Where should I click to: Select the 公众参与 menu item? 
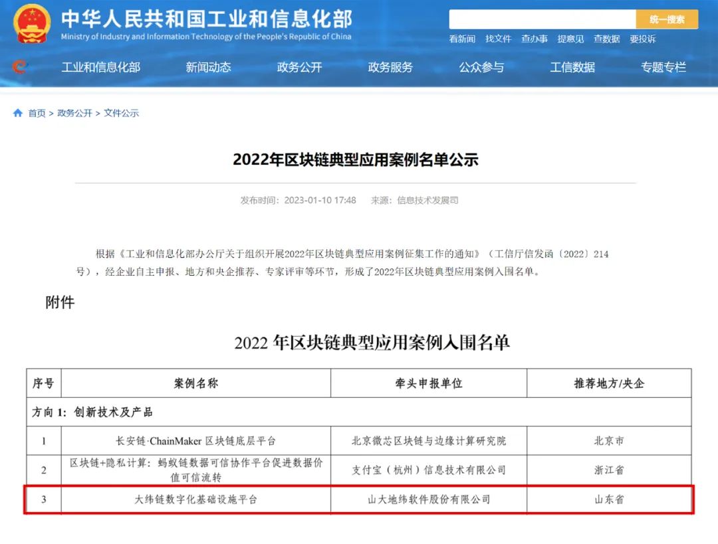coord(481,67)
